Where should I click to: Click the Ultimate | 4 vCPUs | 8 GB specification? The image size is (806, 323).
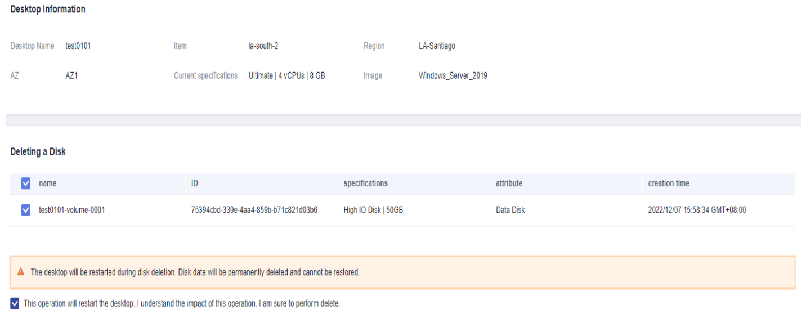pyautogui.click(x=287, y=75)
